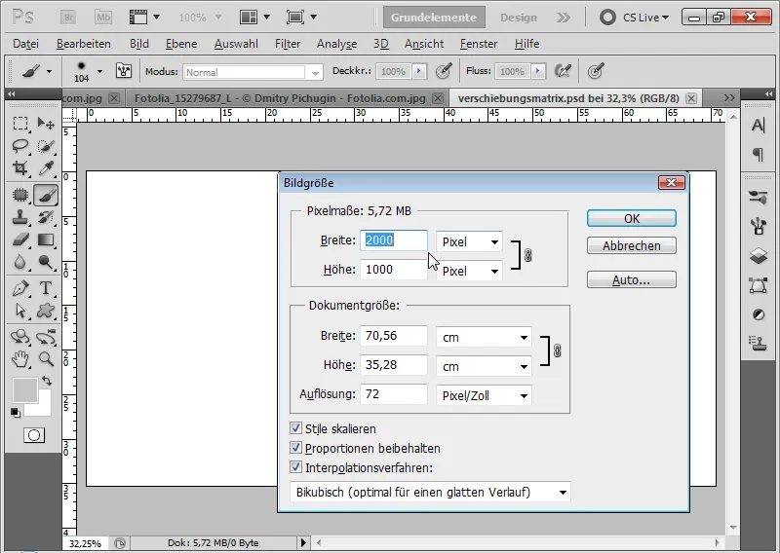
Task: Click the Auto... button
Action: pos(631,279)
